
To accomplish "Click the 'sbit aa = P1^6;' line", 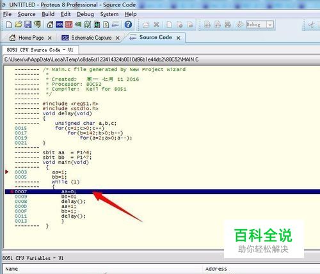I will (67, 152).
